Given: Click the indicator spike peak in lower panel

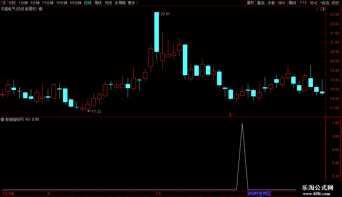Looking at the screenshot, I should coord(242,123).
